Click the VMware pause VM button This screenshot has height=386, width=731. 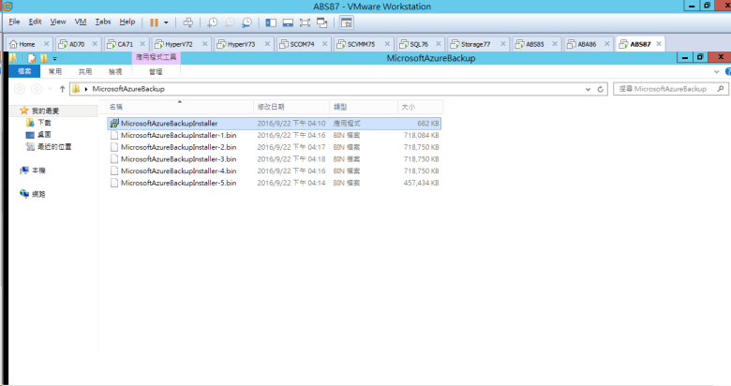(154, 22)
